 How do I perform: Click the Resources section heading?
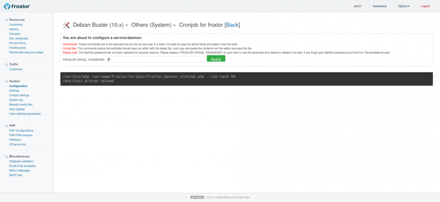point(17,20)
